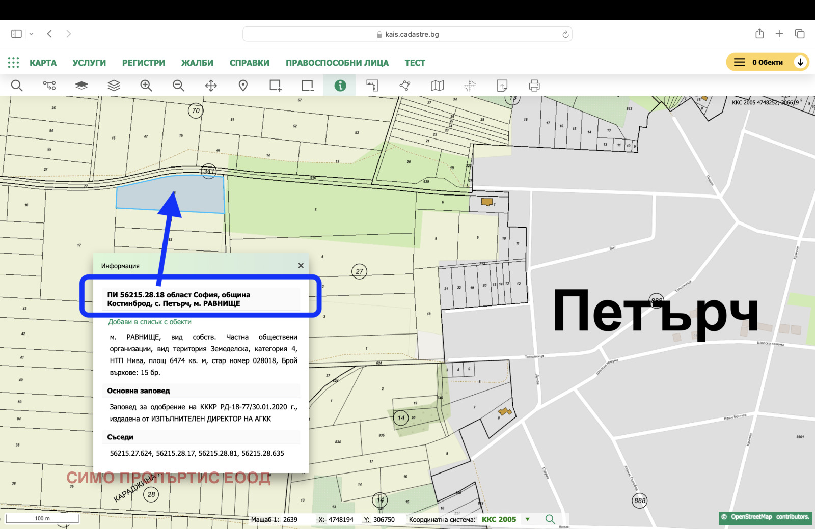Activate the pan move tool
The width and height of the screenshot is (815, 529).
tap(211, 86)
